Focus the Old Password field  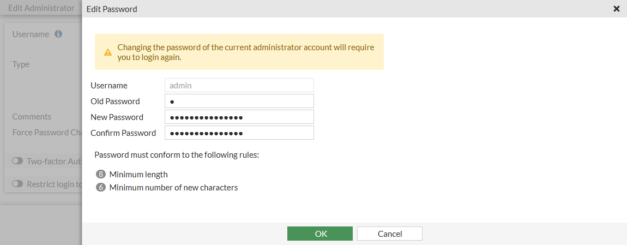coord(239,101)
